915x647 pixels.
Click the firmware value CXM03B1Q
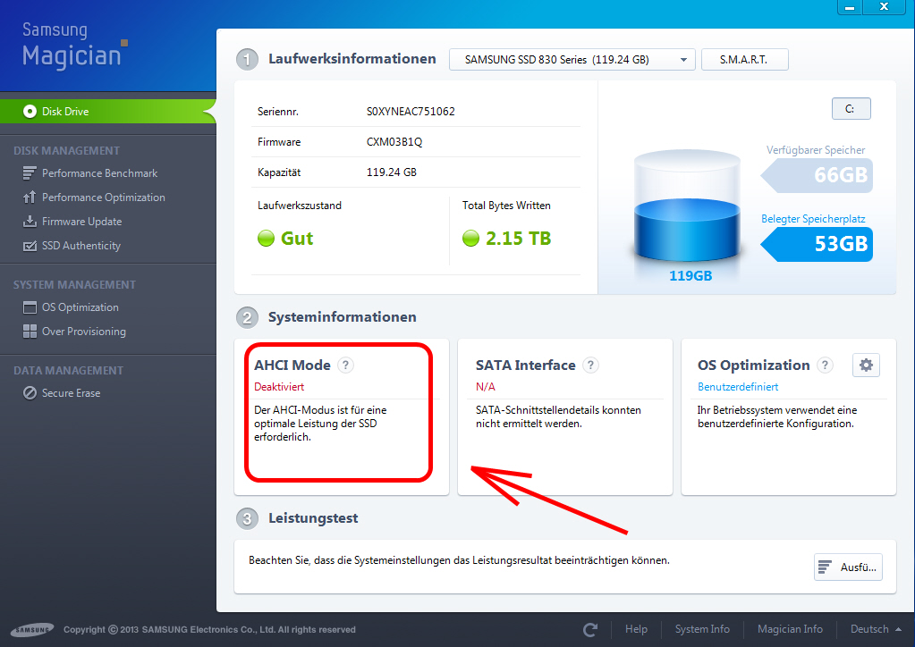394,141
